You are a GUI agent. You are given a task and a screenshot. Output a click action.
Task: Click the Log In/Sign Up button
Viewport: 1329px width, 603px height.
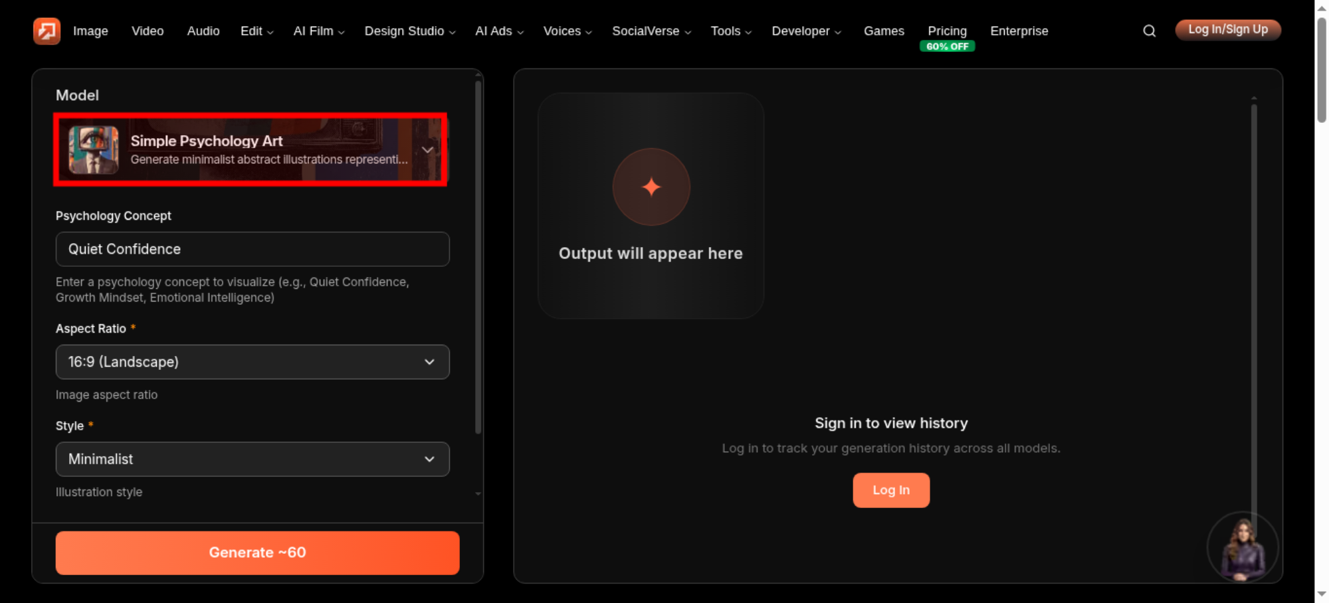1228,30
